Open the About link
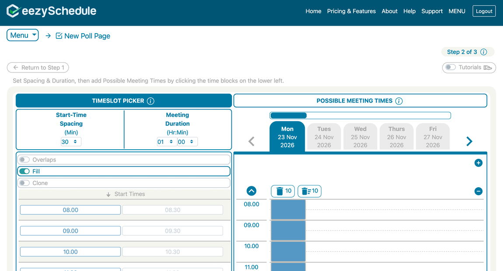Screen dimensions: 503x271 click(389, 11)
